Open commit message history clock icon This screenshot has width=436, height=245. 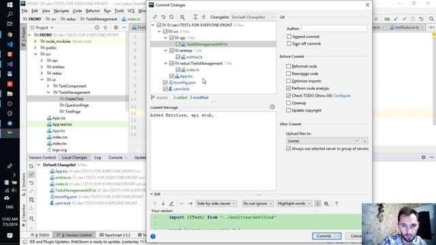tap(272, 107)
